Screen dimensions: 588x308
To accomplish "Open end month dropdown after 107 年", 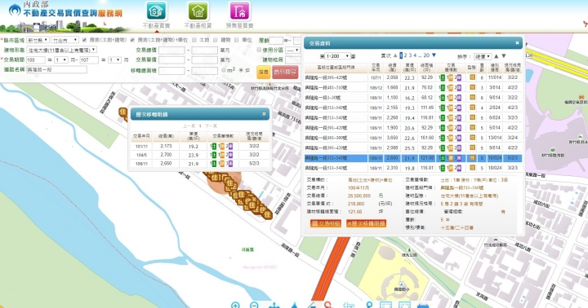I will point(115,59).
